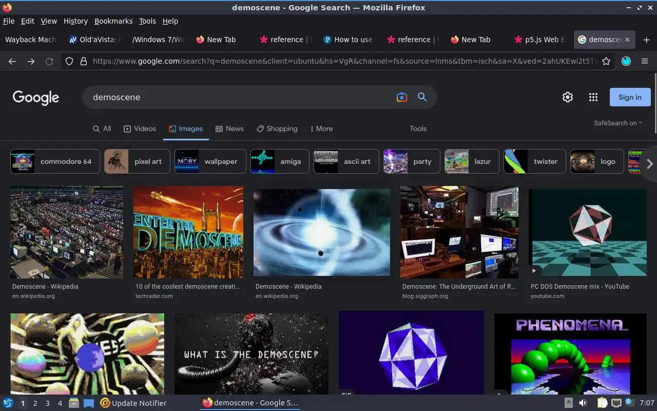Click the magnifier search button
The image size is (657, 411).
click(x=422, y=97)
